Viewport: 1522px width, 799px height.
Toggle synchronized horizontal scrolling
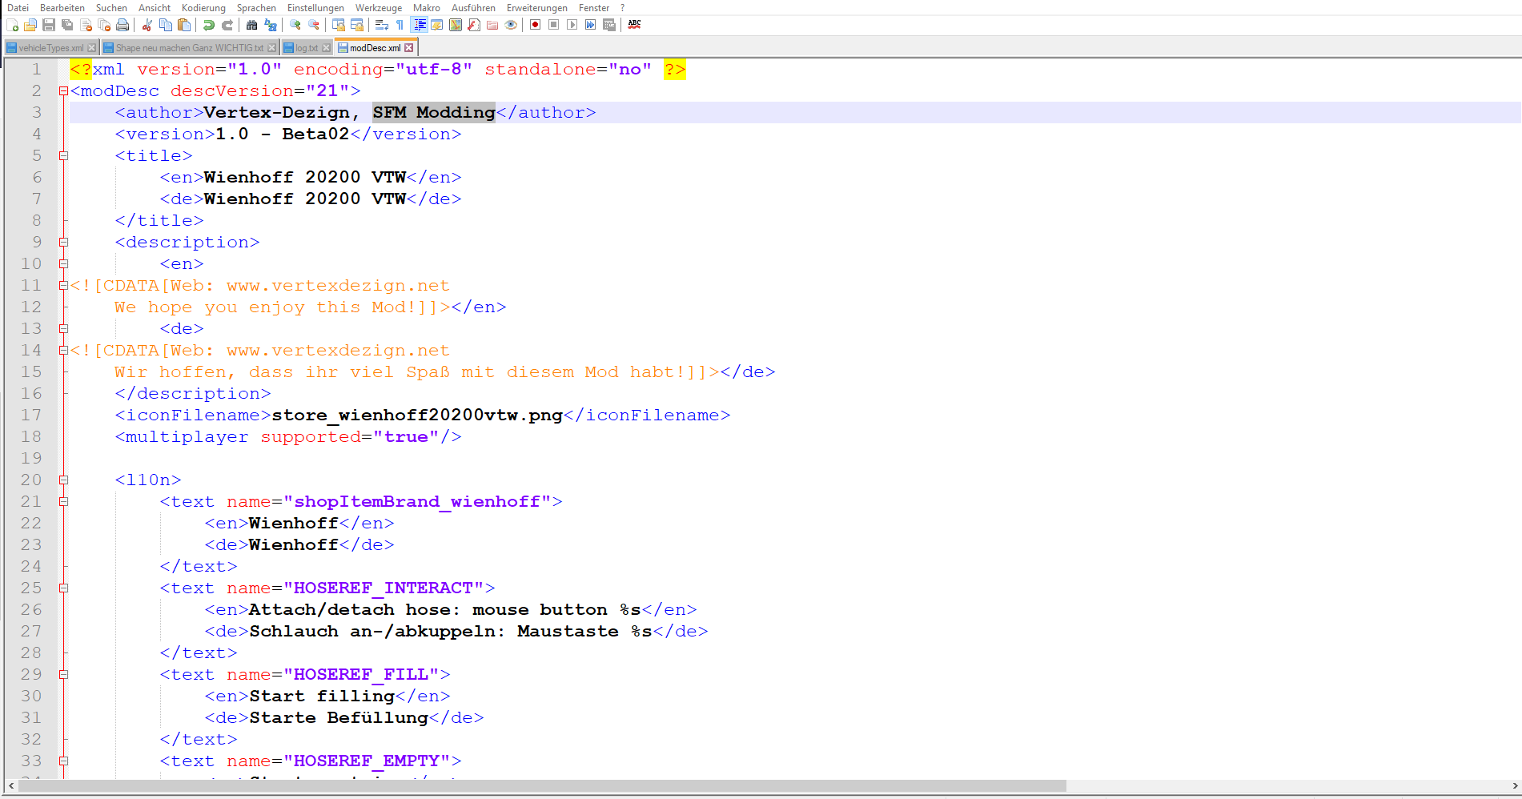357,25
